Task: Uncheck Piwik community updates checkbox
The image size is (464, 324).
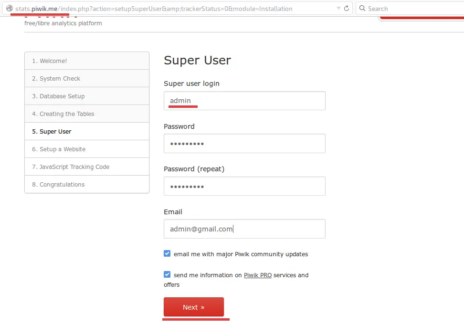Action: click(167, 253)
